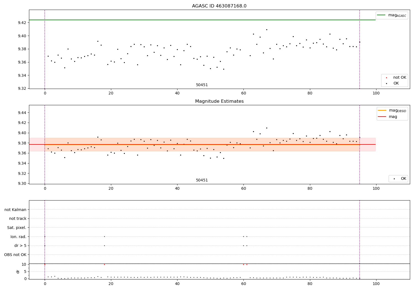Click the red triangle marker at x=18
The width and height of the screenshot is (414, 290).
point(104,264)
